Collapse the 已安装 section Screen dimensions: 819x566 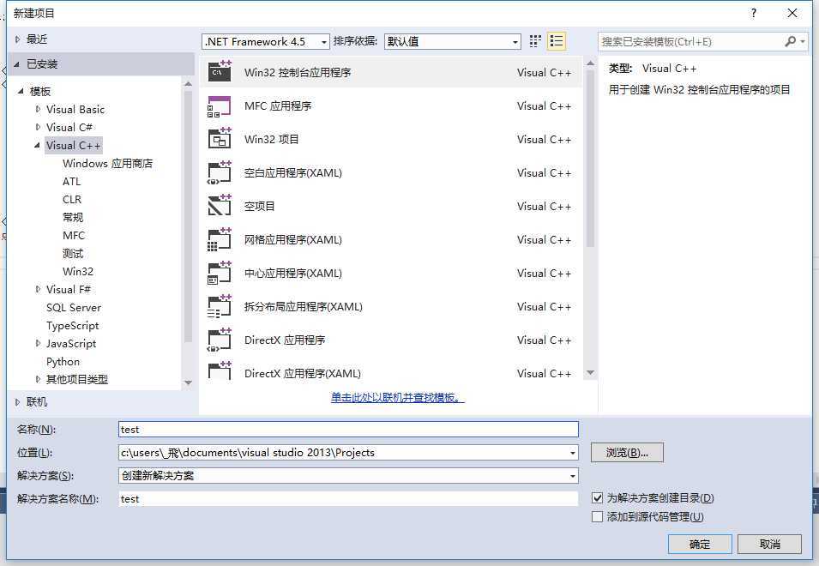click(16, 64)
